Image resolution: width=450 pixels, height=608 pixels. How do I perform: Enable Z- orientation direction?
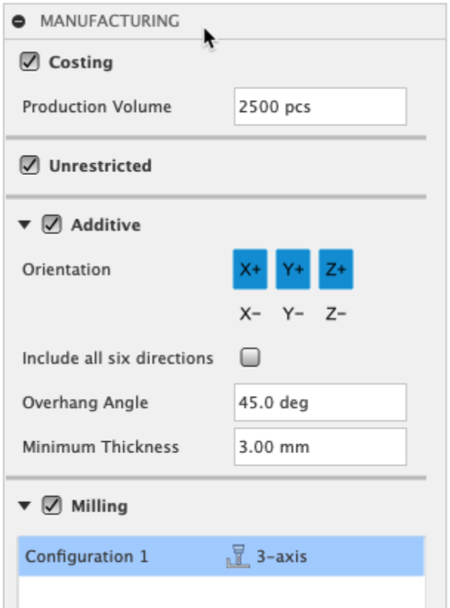[x=336, y=314]
